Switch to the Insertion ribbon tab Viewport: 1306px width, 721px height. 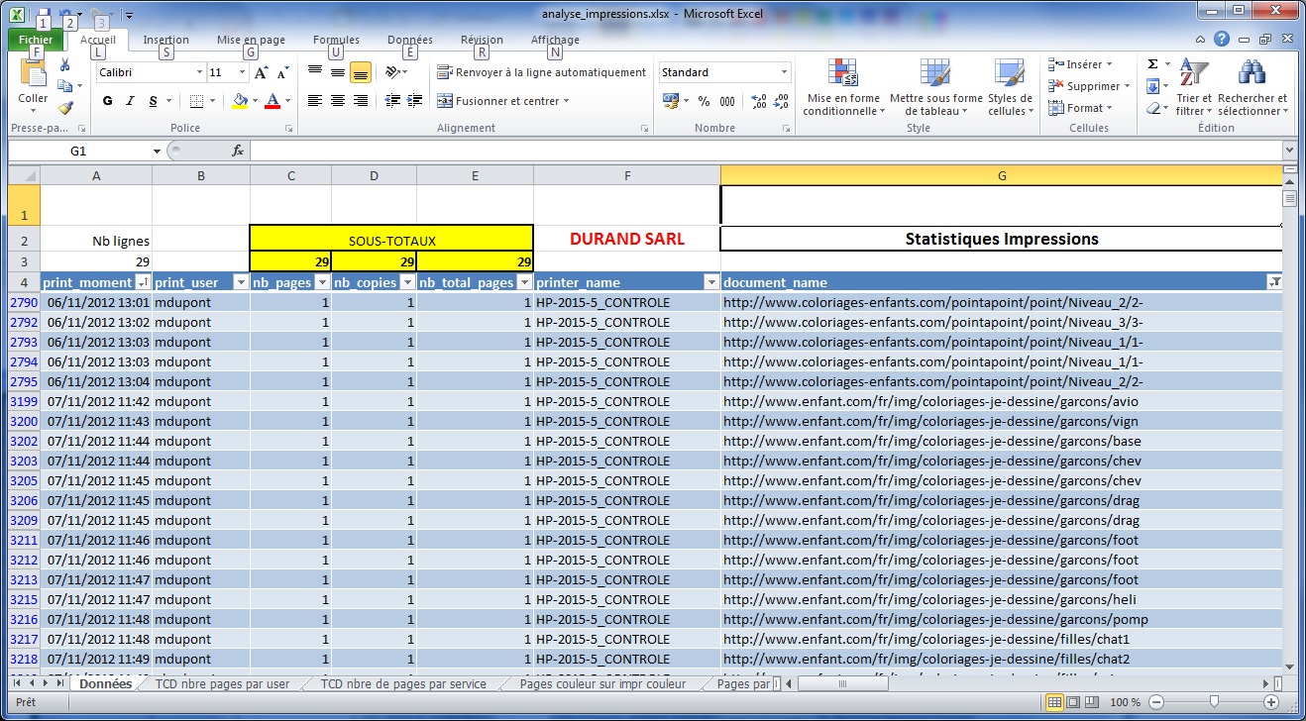[x=166, y=40]
